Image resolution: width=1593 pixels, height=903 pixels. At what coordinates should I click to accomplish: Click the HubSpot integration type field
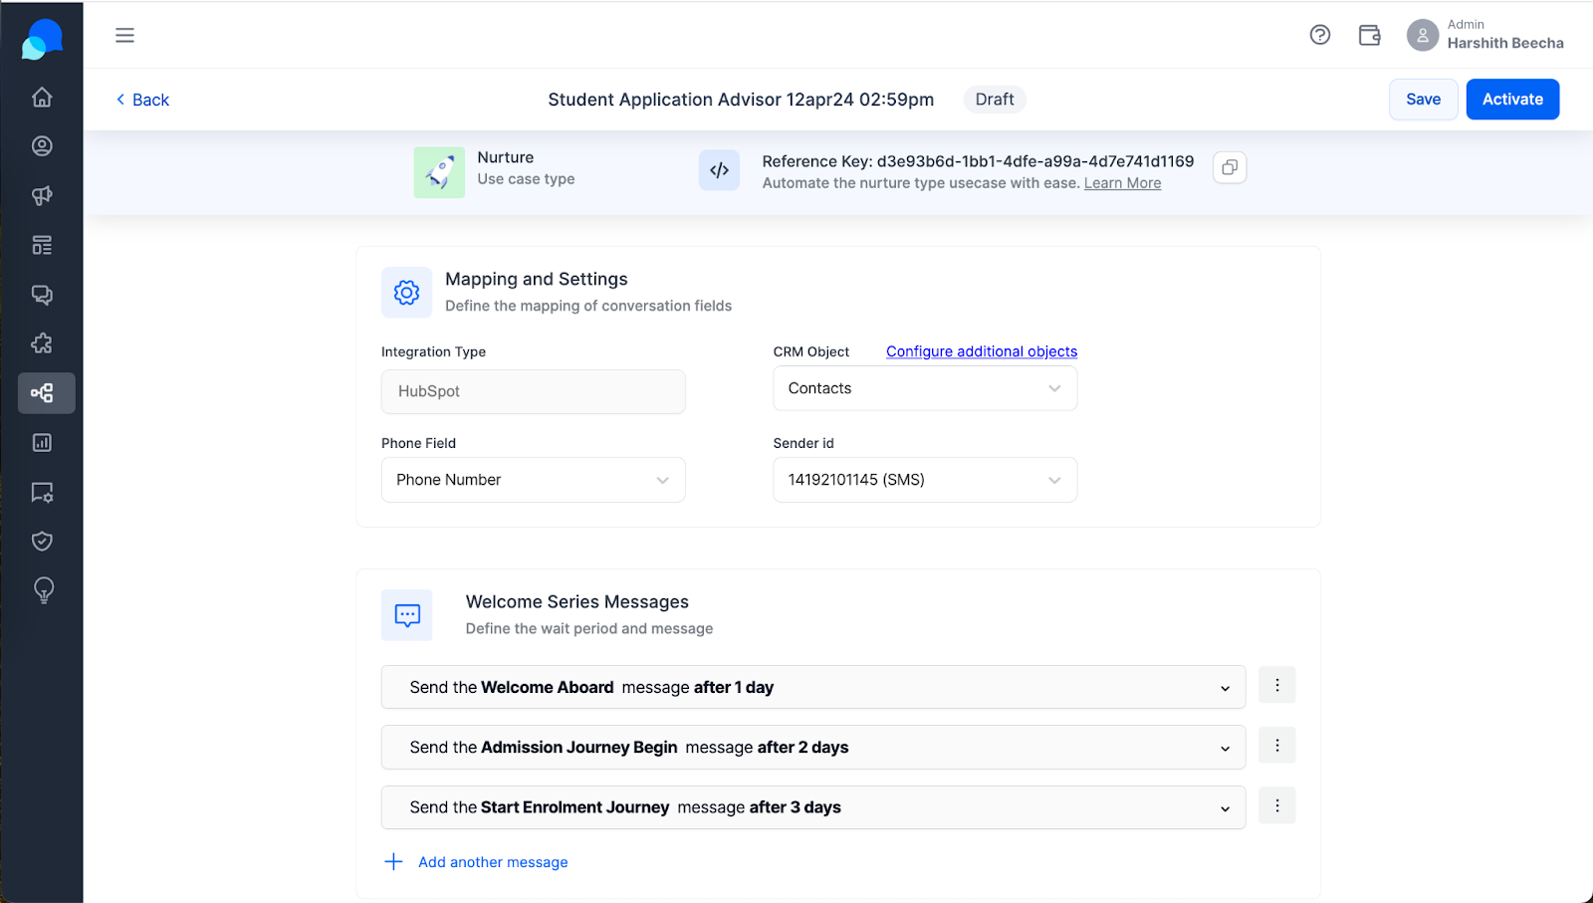tap(533, 391)
